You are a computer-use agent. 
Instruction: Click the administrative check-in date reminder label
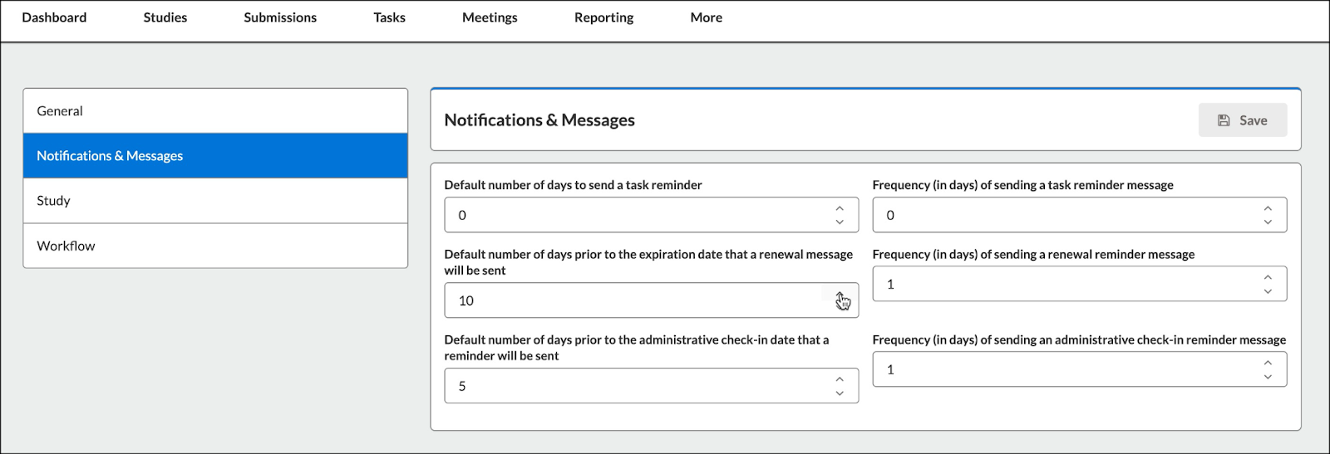(x=637, y=348)
